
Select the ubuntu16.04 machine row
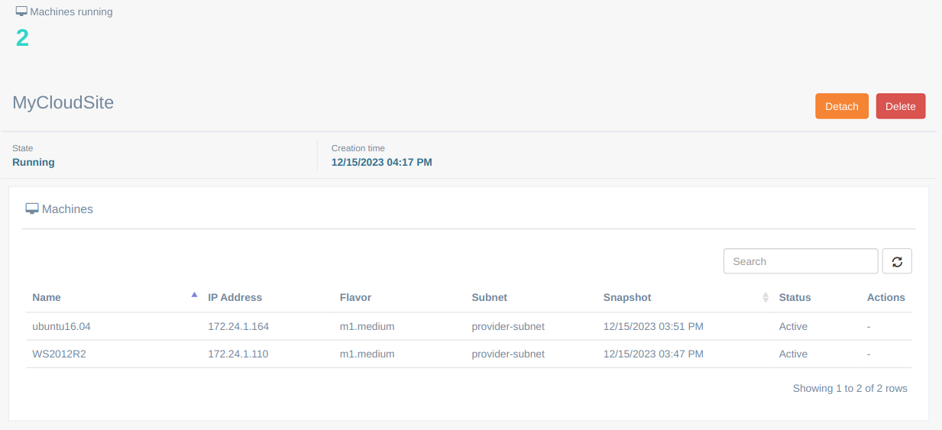[x=61, y=326]
